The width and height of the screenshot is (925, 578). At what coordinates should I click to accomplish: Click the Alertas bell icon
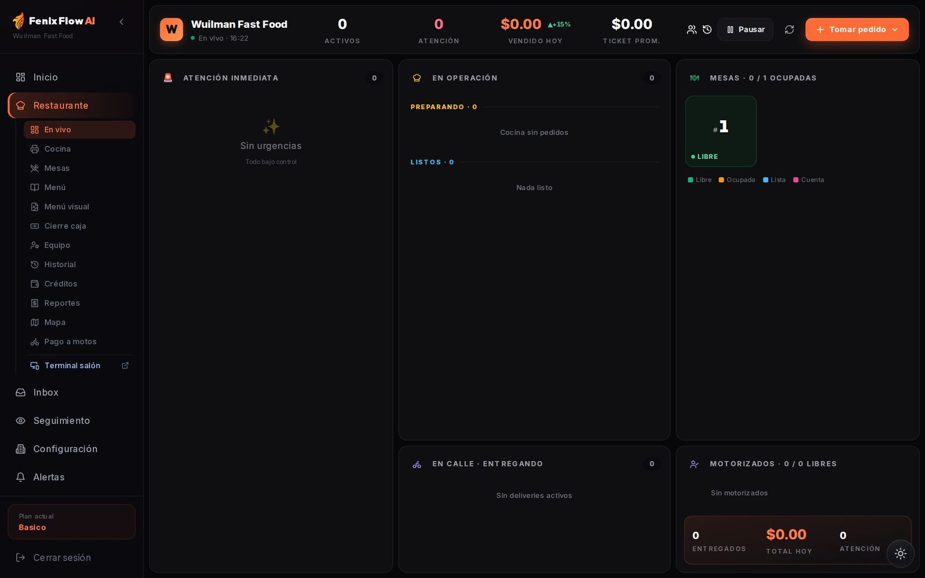[x=21, y=477]
